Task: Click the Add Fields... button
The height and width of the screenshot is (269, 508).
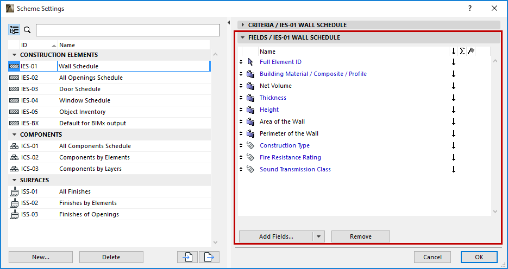Action: click(276, 236)
